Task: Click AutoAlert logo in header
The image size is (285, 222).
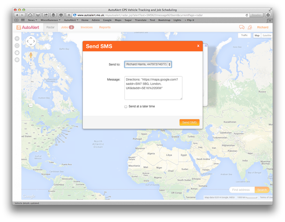Action: pyautogui.click(x=28, y=27)
